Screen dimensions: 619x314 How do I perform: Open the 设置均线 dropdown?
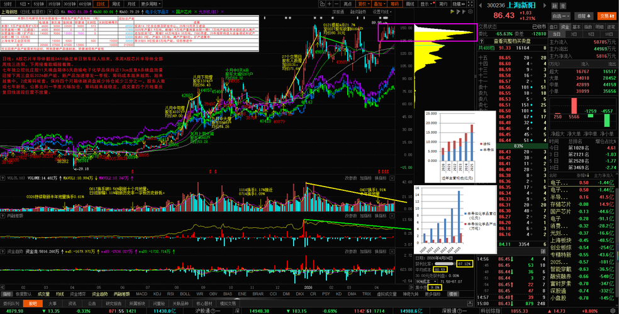382,12
